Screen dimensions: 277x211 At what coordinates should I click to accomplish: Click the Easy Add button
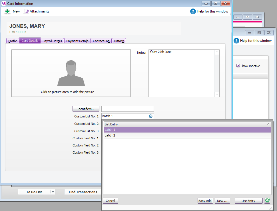point(205,201)
